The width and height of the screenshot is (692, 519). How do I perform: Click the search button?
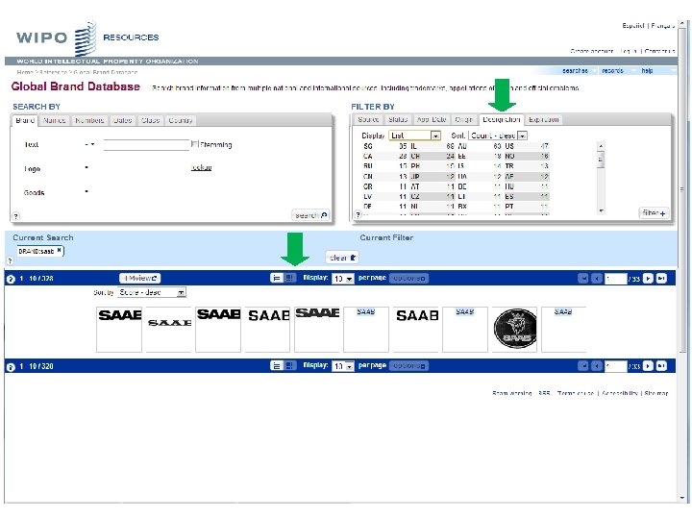tap(310, 215)
